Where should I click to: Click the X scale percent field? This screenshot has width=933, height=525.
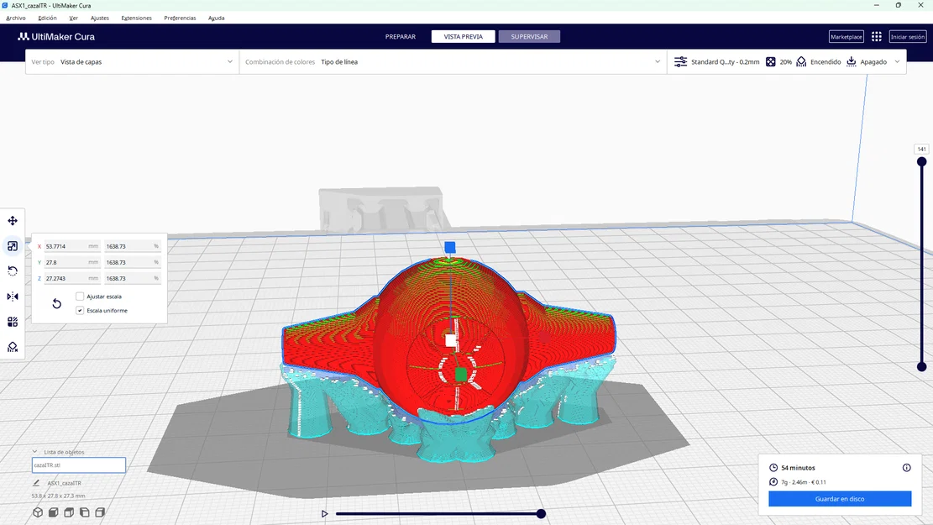132,246
